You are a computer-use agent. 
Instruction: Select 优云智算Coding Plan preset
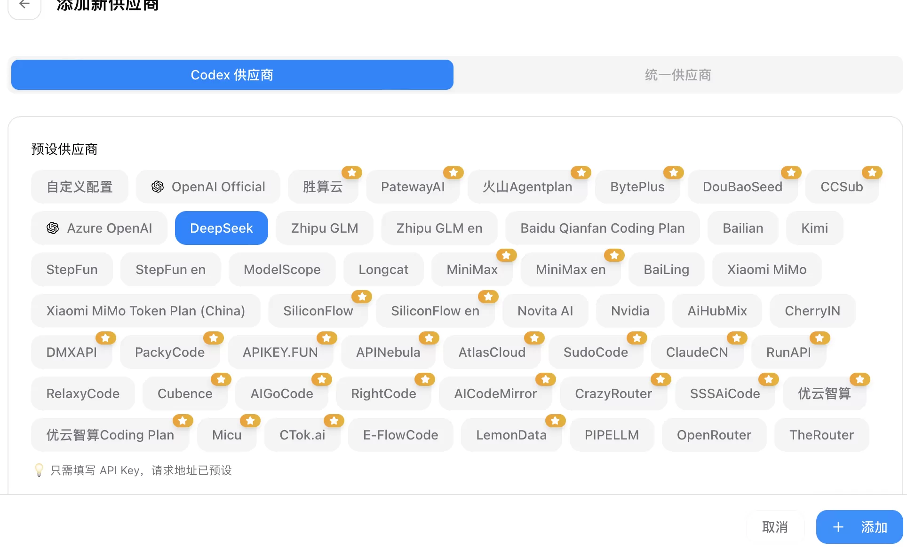pos(110,435)
